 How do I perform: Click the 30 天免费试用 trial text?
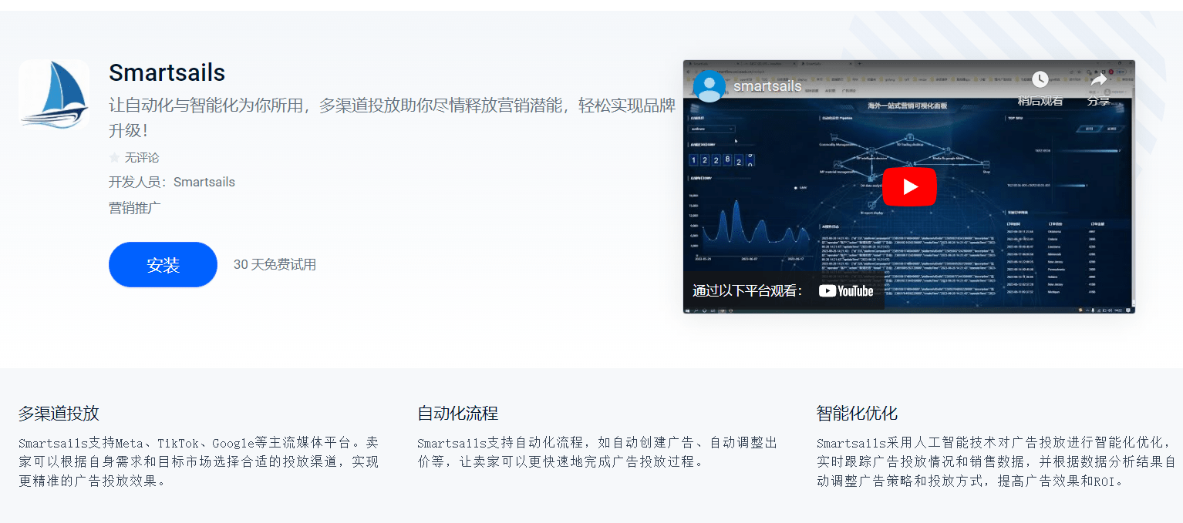[275, 265]
